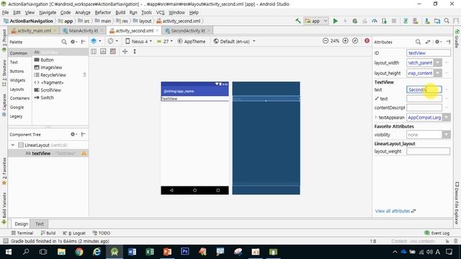461x259 pixels.
Task: Open Palette settings gear
Action: click(x=73, y=42)
